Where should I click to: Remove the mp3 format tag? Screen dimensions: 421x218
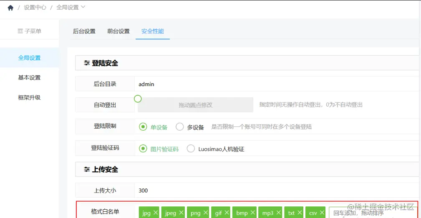click(278, 212)
